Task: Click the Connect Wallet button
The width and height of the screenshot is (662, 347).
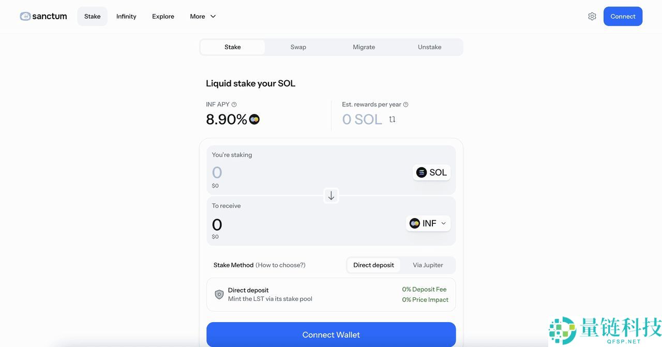Action: pos(331,335)
